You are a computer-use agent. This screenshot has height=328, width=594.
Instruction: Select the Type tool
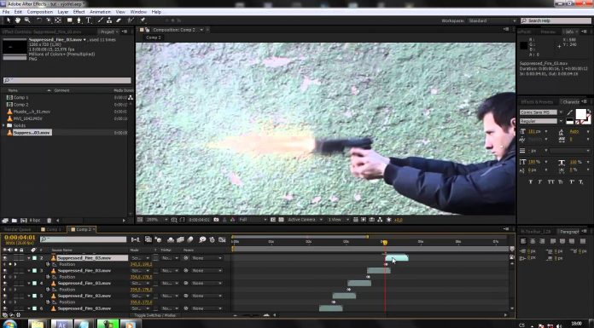click(88, 20)
